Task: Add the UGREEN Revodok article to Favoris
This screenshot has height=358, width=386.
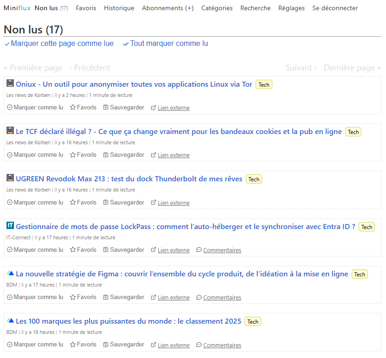Action: [83, 203]
